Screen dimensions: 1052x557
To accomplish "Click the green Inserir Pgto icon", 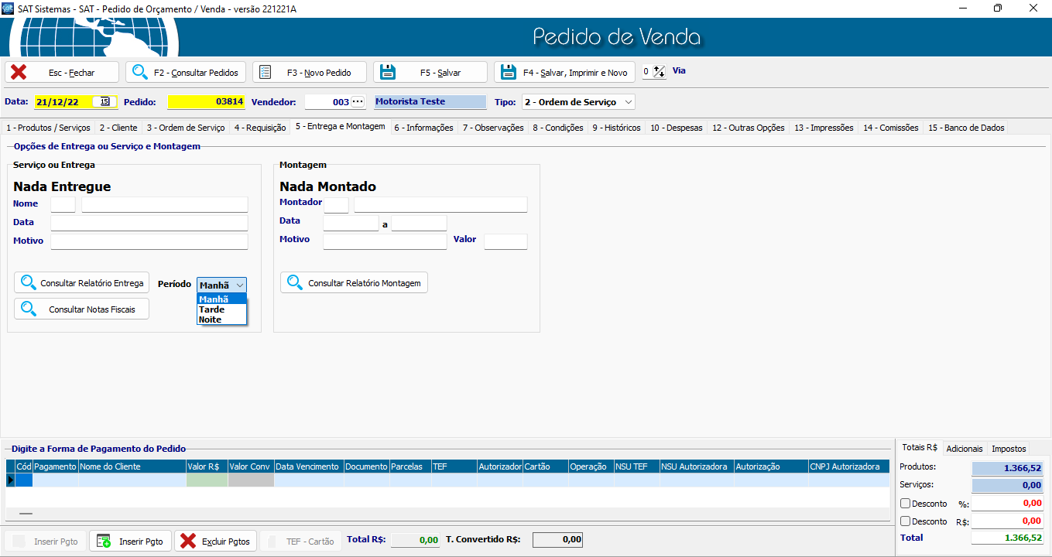I will [x=104, y=541].
